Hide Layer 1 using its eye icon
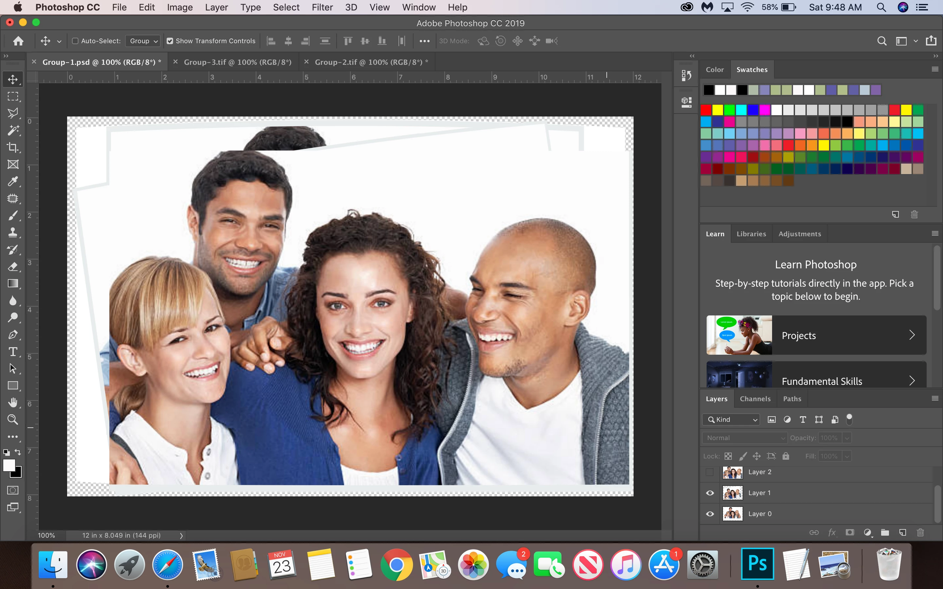Image resolution: width=943 pixels, height=589 pixels. [x=710, y=493]
